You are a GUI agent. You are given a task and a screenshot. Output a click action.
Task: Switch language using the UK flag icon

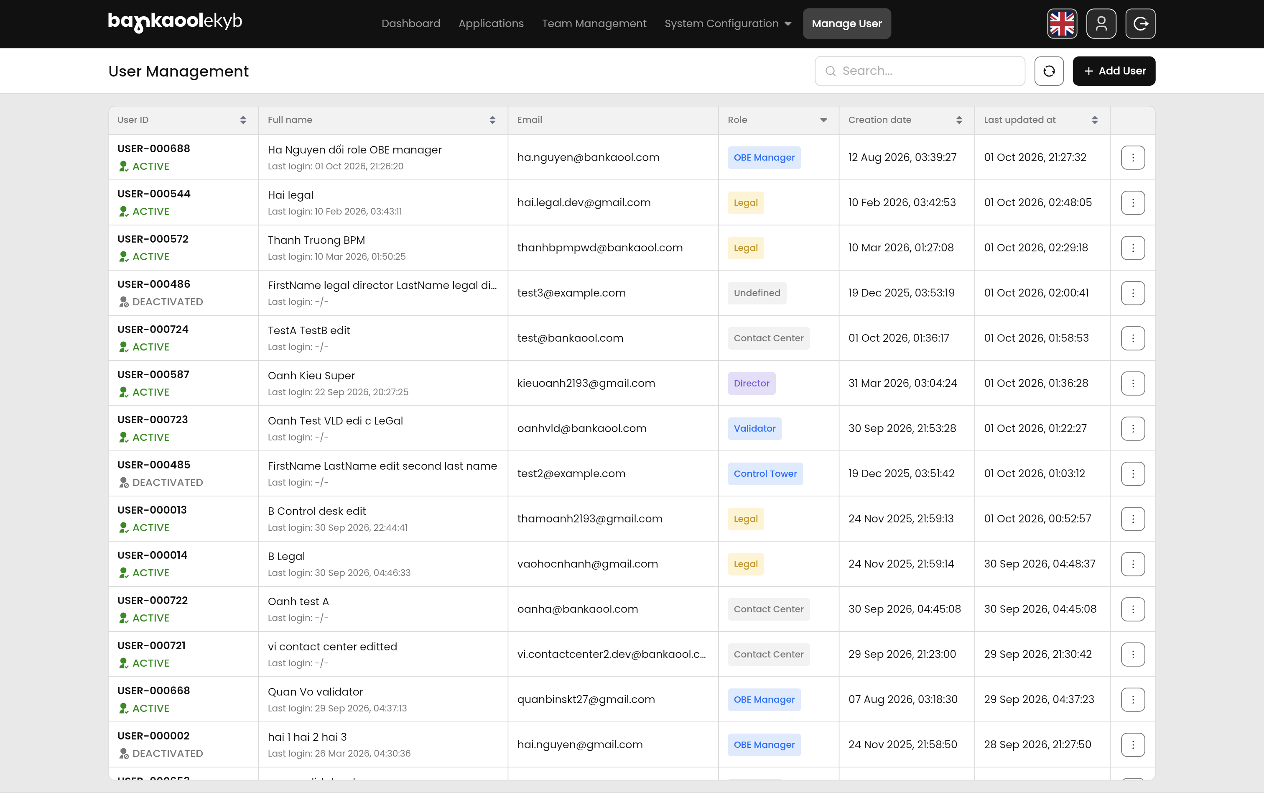coord(1062,23)
